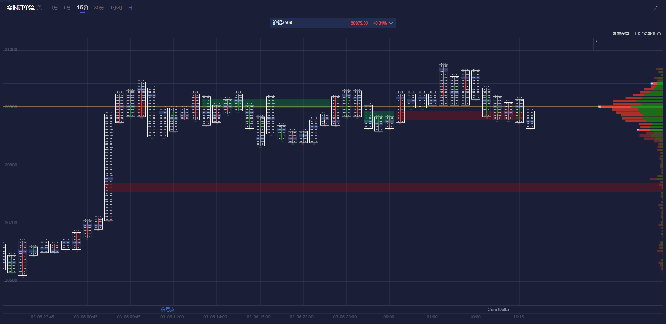Click the 01:00 time label
666x324 pixels.
432,317
